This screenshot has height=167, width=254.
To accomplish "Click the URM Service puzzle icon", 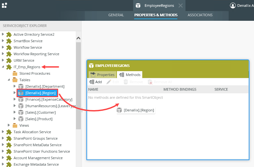I will 9,60.
